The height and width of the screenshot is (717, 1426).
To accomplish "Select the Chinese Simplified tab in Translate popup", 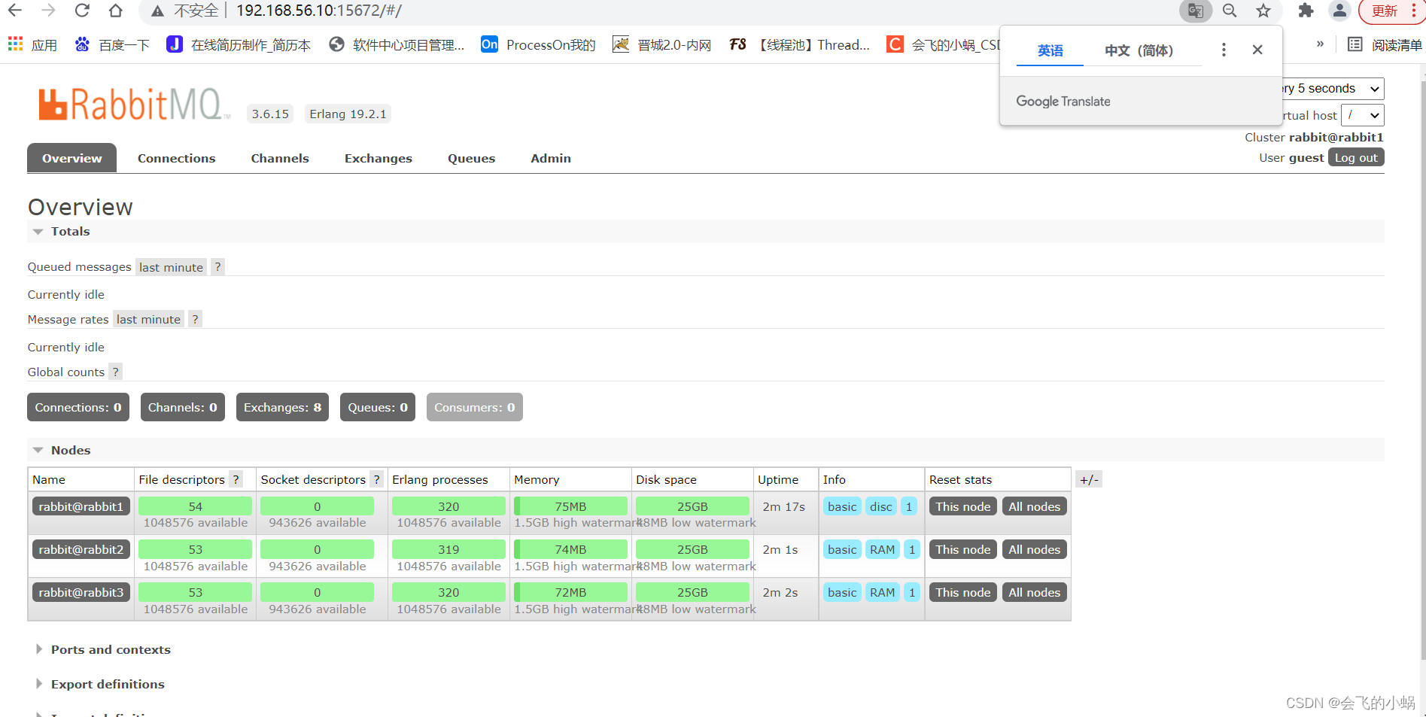I will [x=1139, y=50].
